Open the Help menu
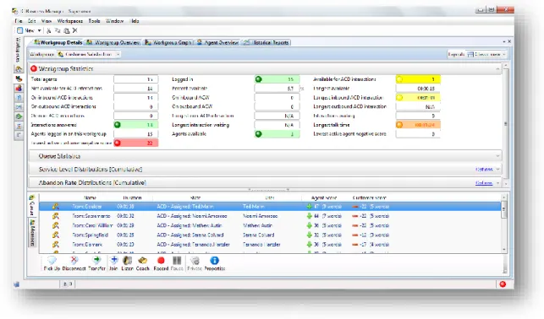 [x=135, y=21]
